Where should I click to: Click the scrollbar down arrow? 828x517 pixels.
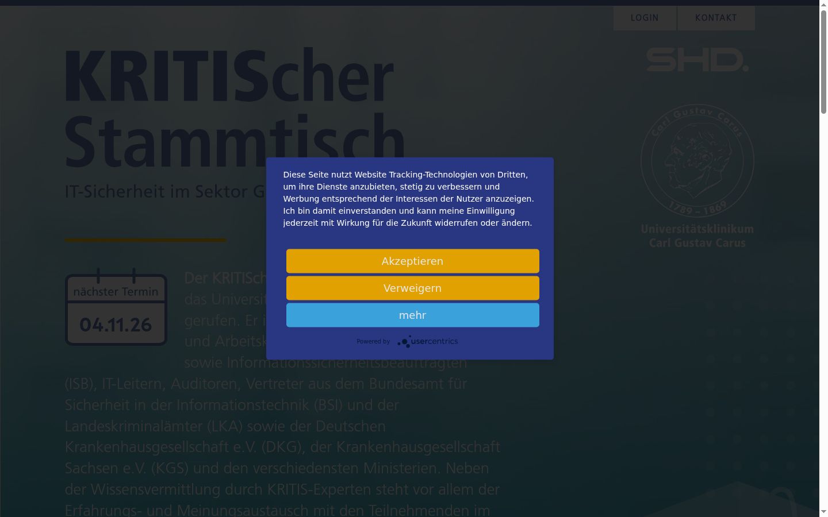click(x=823, y=512)
